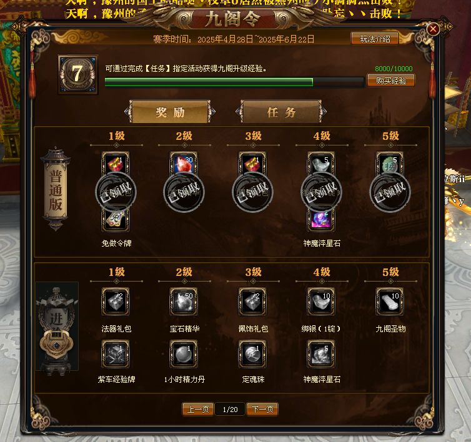Click the 绑银 (1锭) ingot icon

coord(321,302)
